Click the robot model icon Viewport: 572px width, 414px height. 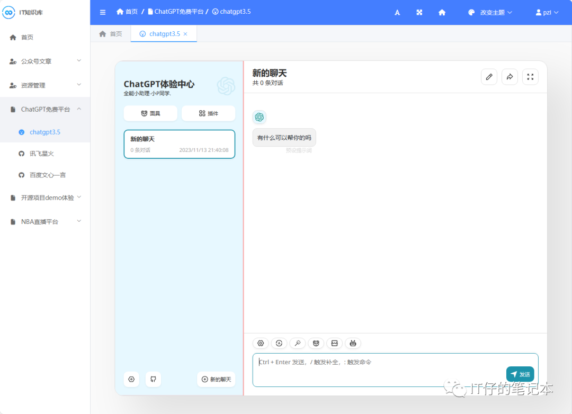pos(353,343)
